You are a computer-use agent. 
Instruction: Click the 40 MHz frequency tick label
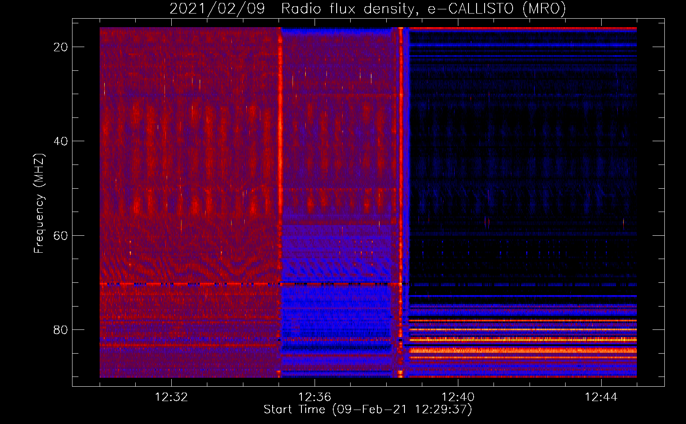[x=61, y=141]
